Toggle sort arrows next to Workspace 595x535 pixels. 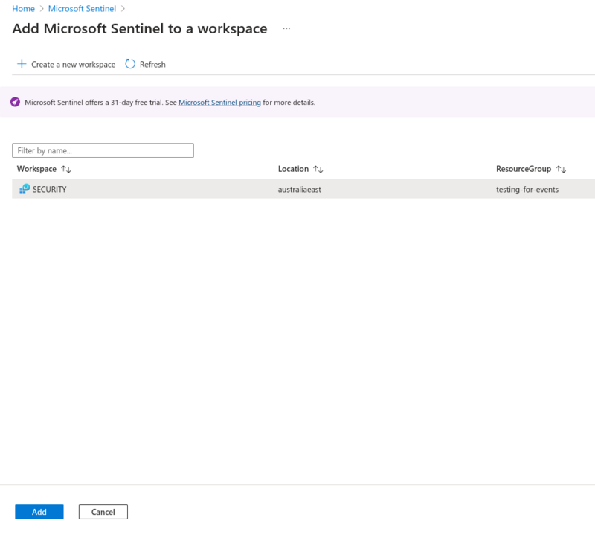point(66,170)
